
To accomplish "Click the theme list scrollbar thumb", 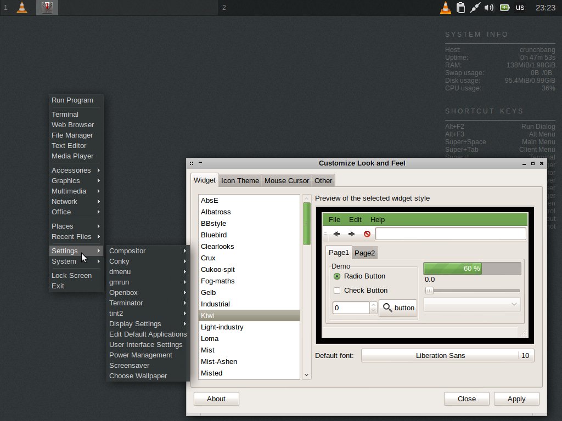I will [306, 224].
